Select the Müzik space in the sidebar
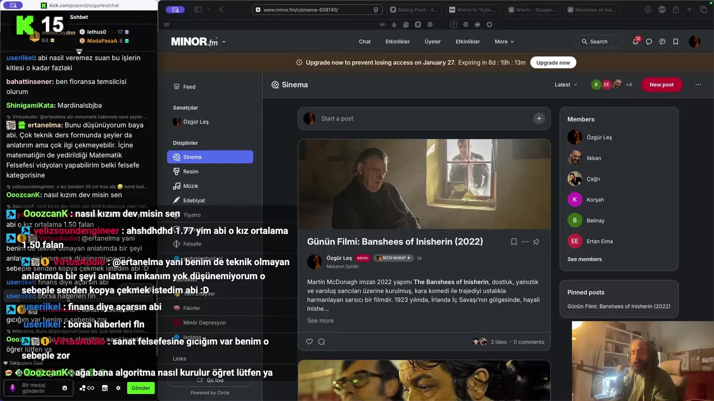Viewport: 714px width, 401px height. tap(210, 186)
